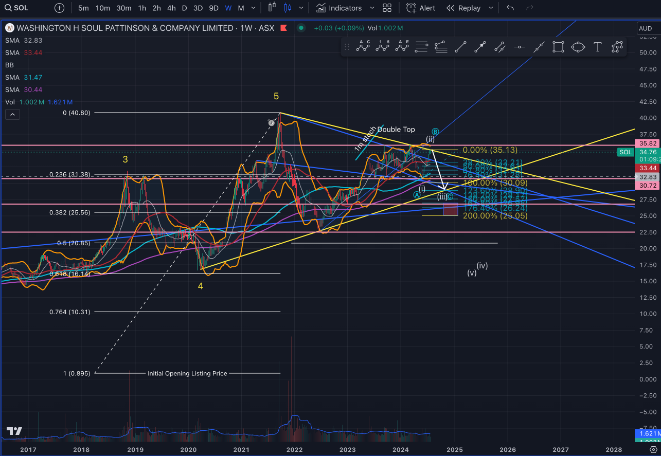Select the Vol indicator legend
Image resolution: width=661 pixels, height=456 pixels.
click(x=39, y=102)
